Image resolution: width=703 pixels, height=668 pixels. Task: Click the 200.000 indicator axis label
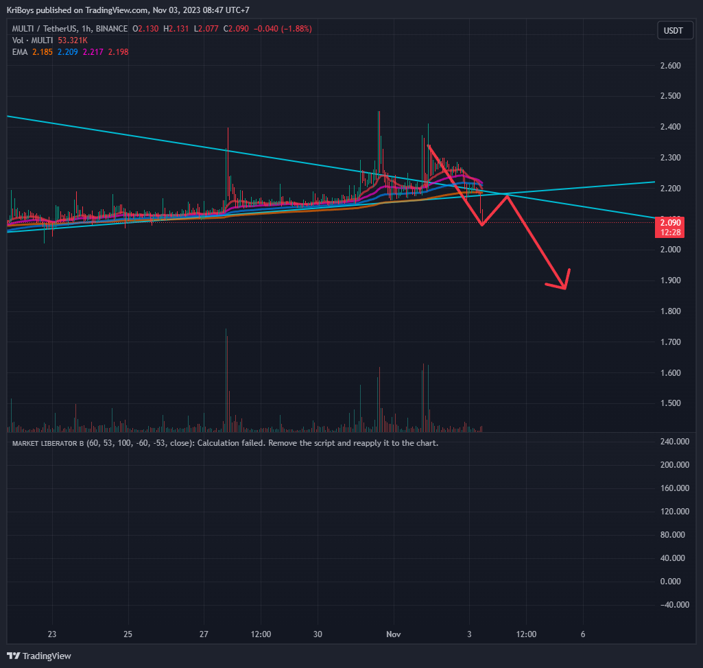pos(675,465)
